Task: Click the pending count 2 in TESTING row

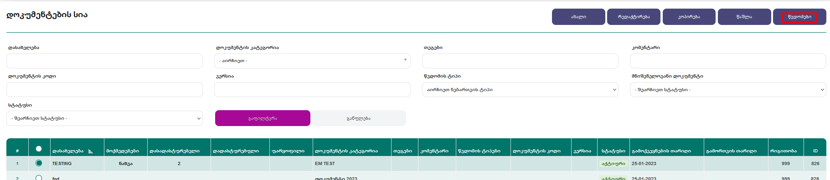Action: (x=179, y=164)
